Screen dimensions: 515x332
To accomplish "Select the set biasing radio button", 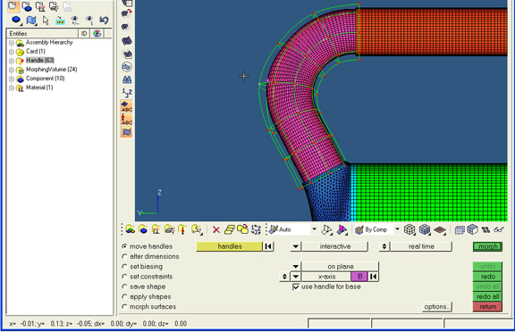I will click(124, 267).
